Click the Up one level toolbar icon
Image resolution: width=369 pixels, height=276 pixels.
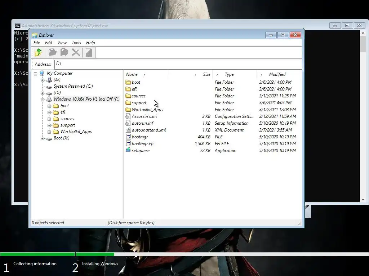(x=38, y=52)
